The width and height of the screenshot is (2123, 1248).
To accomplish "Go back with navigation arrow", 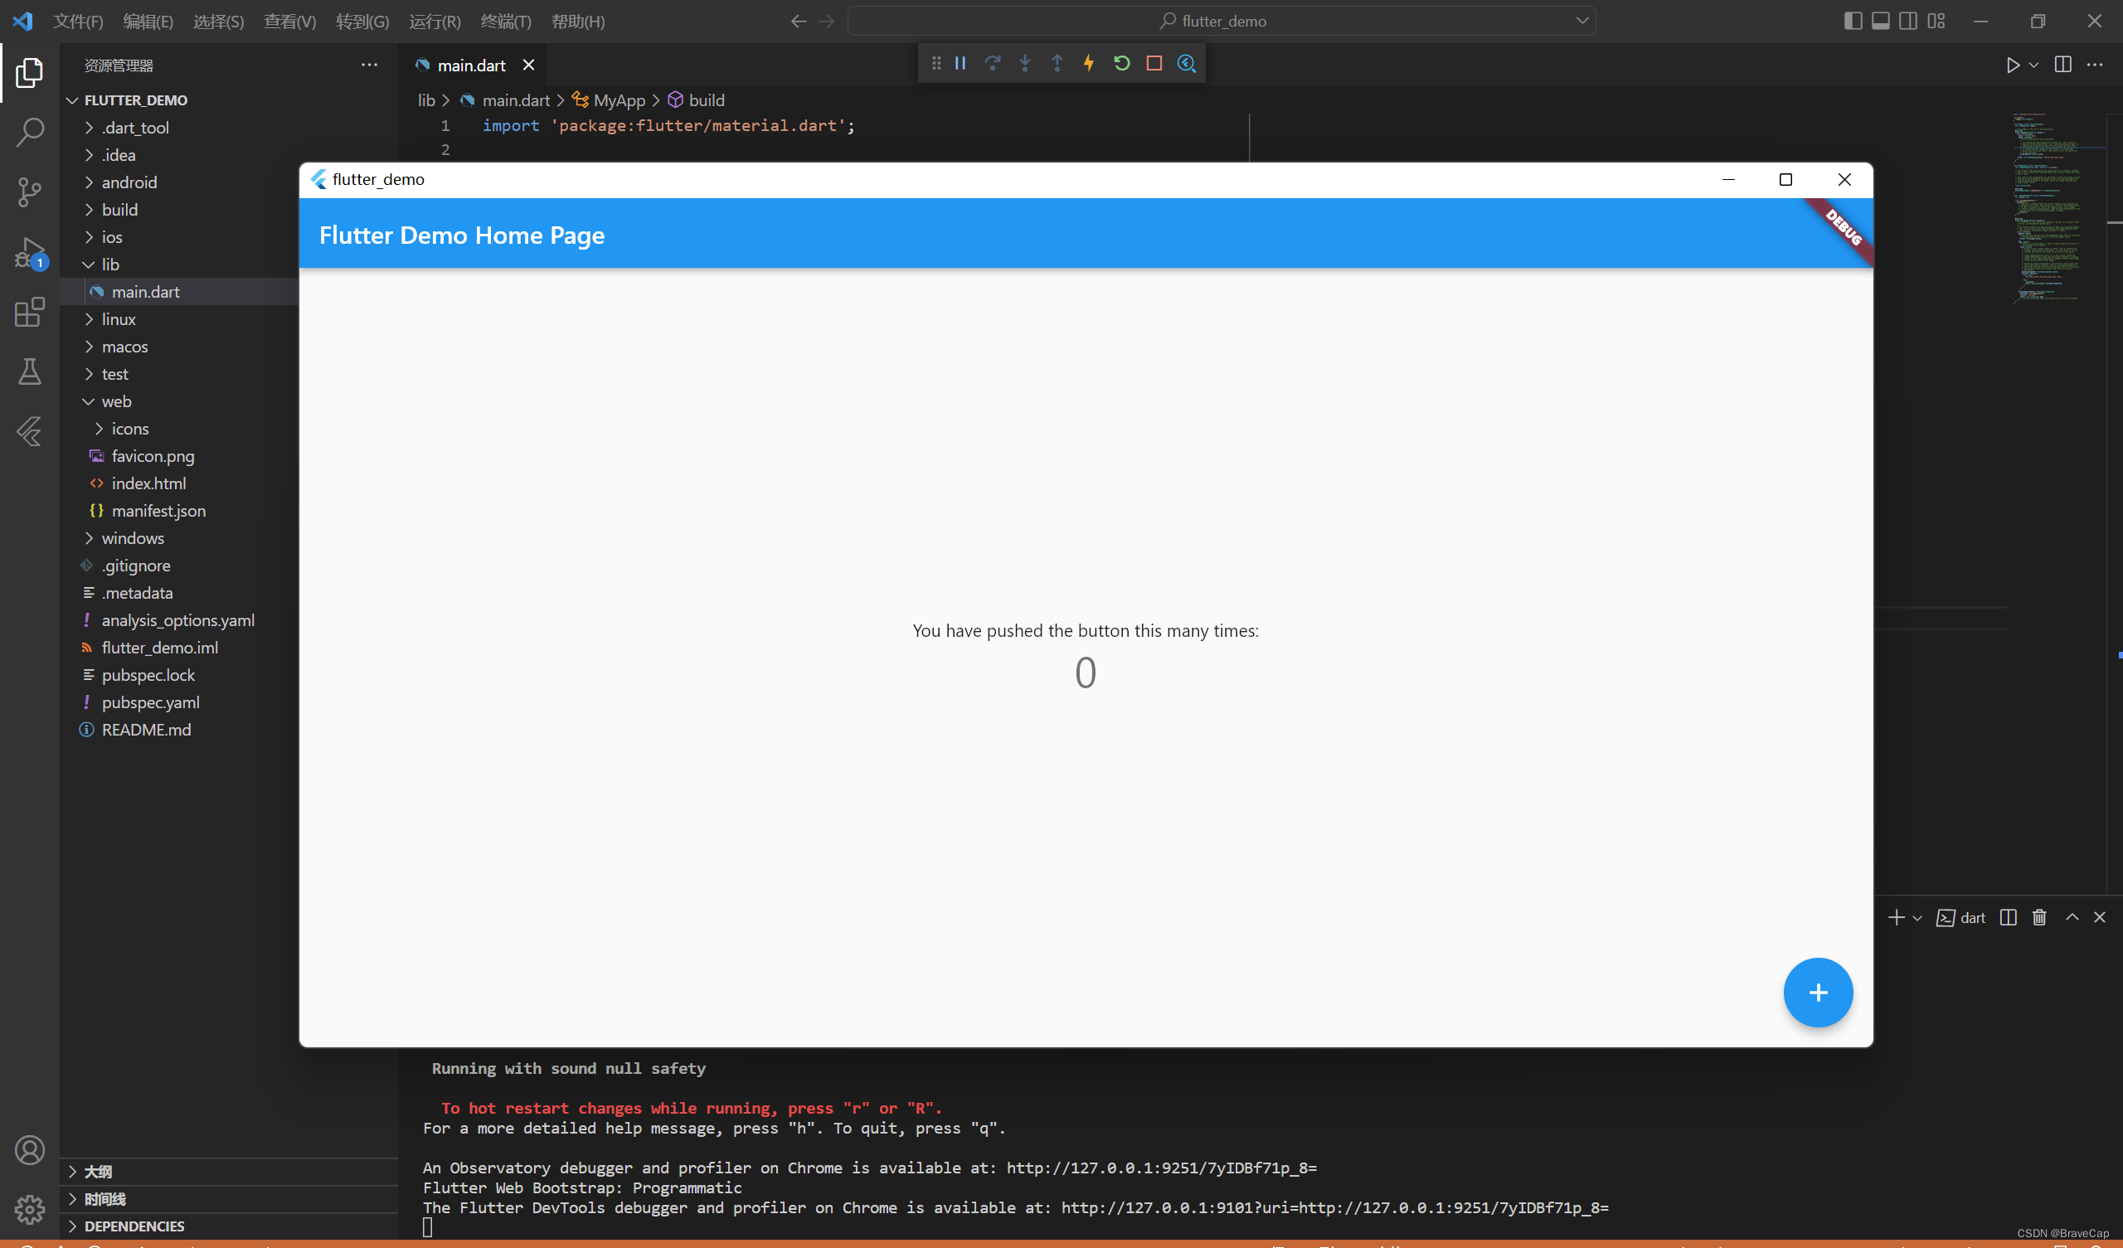I will click(798, 21).
